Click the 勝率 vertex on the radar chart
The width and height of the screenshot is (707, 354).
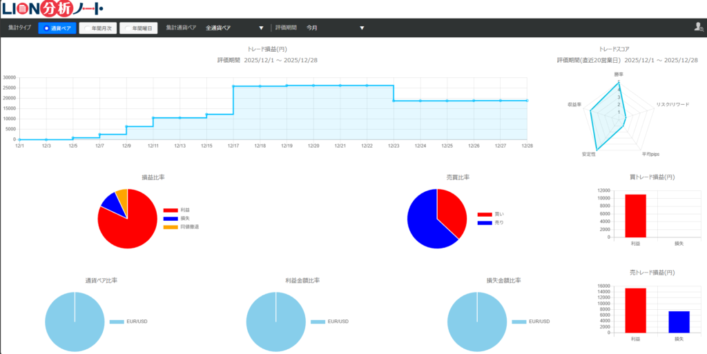click(x=619, y=81)
